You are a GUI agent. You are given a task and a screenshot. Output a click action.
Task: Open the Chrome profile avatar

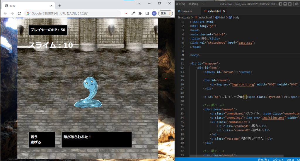click(154, 13)
